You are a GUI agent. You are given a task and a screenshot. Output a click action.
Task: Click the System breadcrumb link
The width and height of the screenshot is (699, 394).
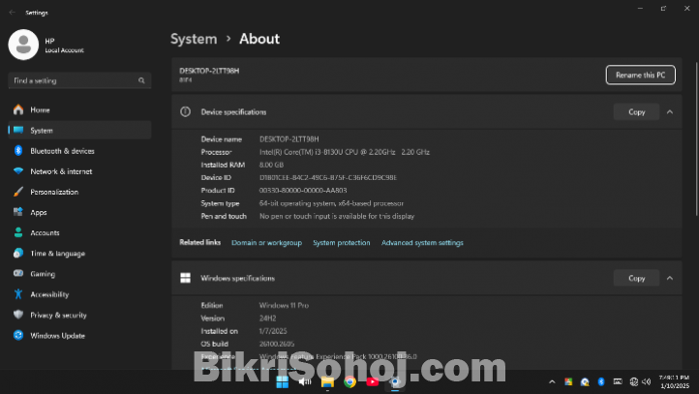pos(194,39)
